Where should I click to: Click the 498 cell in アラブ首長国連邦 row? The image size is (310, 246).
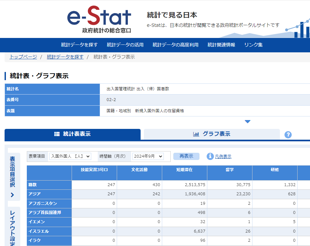click(x=184, y=213)
